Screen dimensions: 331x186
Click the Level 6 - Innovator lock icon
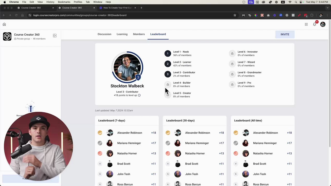click(x=232, y=53)
